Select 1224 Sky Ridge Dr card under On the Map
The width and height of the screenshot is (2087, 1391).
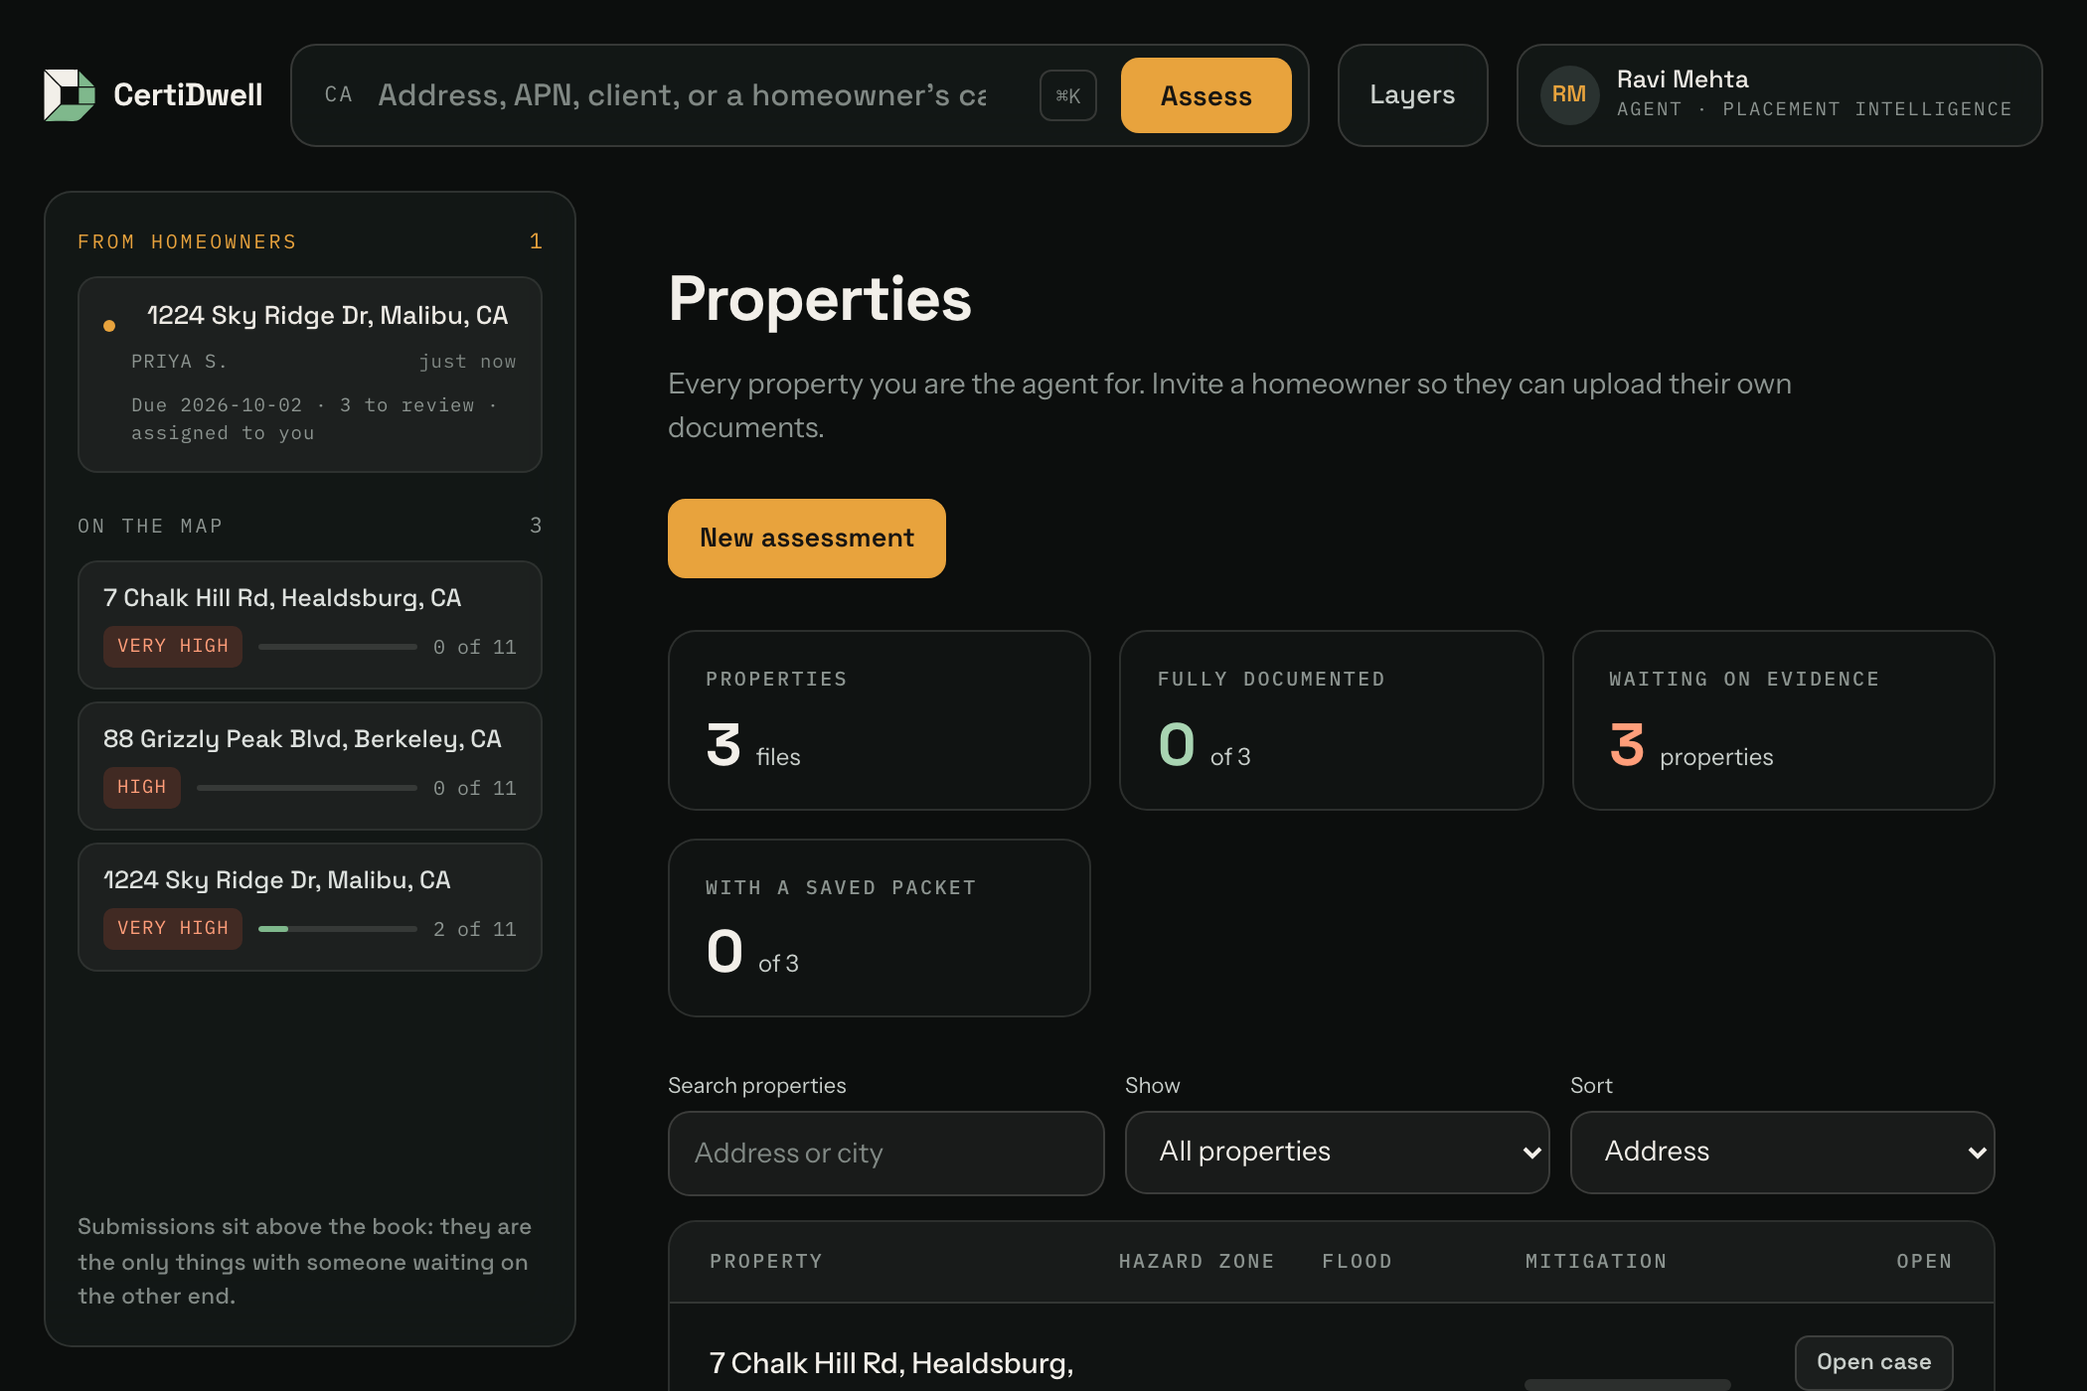(310, 907)
